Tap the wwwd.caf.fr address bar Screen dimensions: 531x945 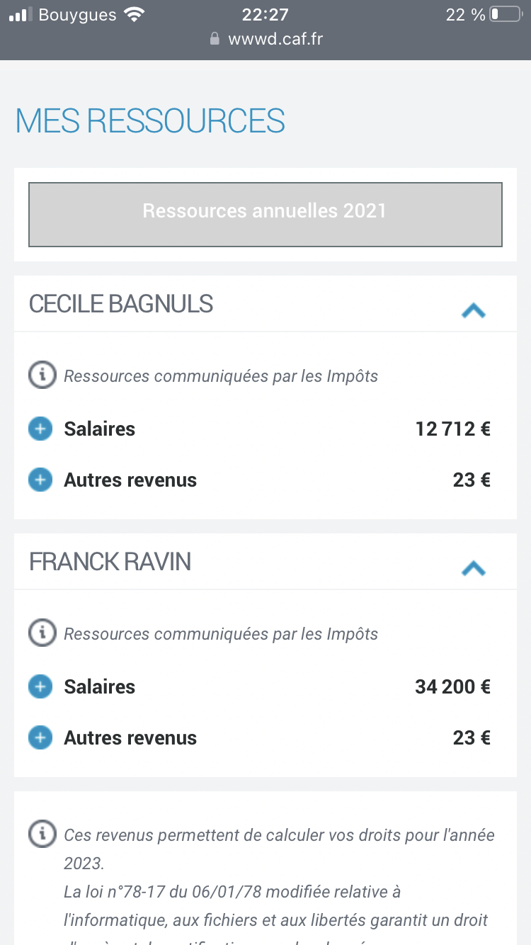coord(275,39)
